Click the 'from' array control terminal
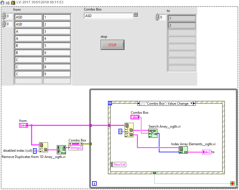 (x=24, y=125)
